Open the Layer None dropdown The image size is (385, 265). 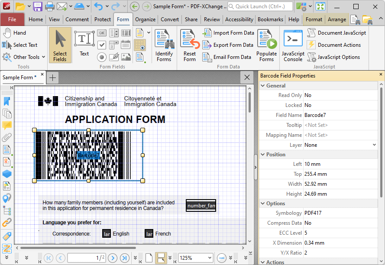374,145
